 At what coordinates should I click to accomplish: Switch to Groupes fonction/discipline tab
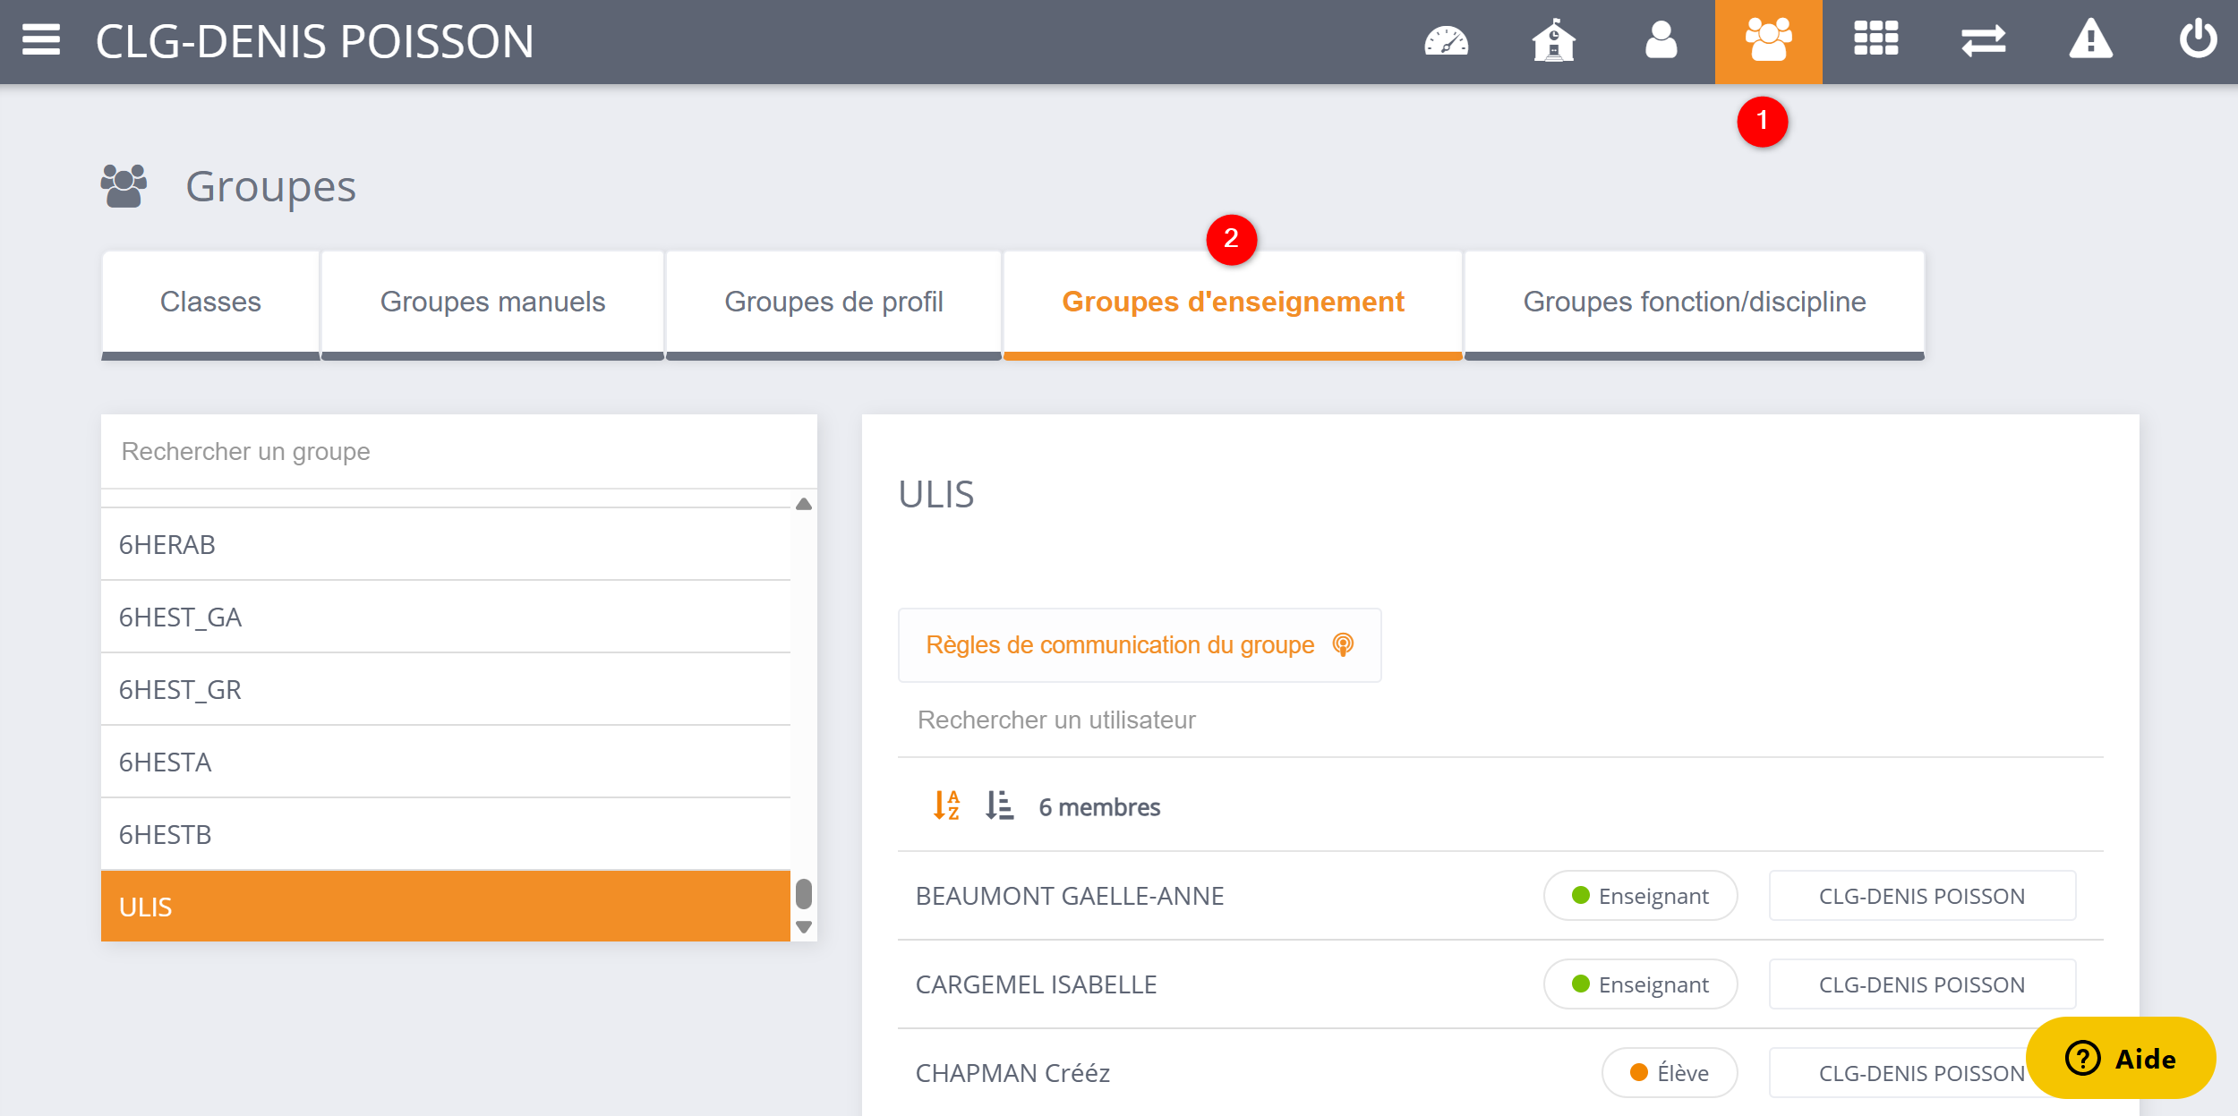click(1694, 302)
